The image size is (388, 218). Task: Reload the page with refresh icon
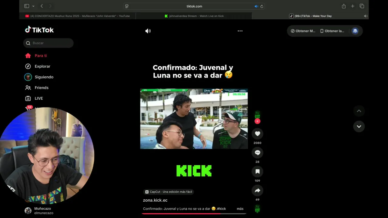(x=262, y=6)
